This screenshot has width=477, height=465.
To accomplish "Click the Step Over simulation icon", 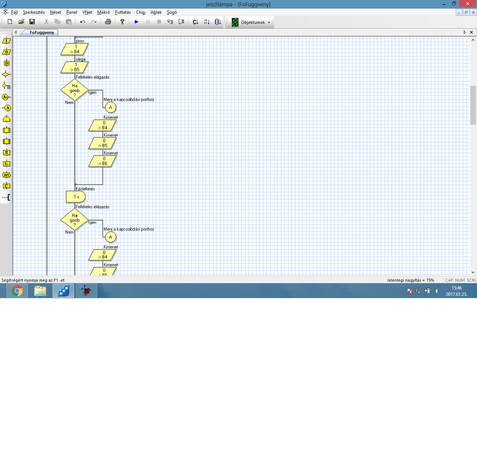I will point(181,22).
